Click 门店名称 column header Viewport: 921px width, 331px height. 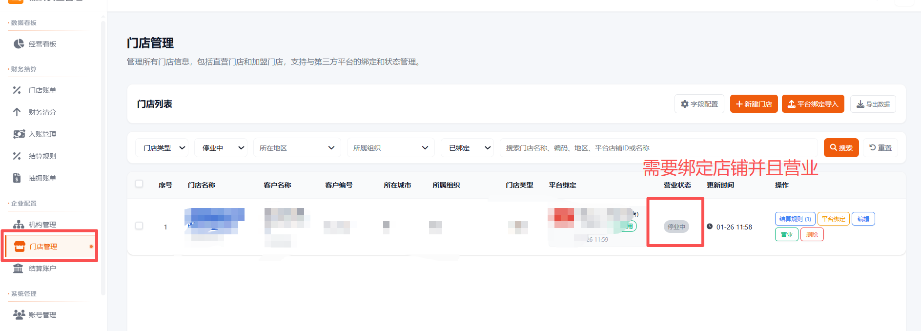(x=202, y=185)
